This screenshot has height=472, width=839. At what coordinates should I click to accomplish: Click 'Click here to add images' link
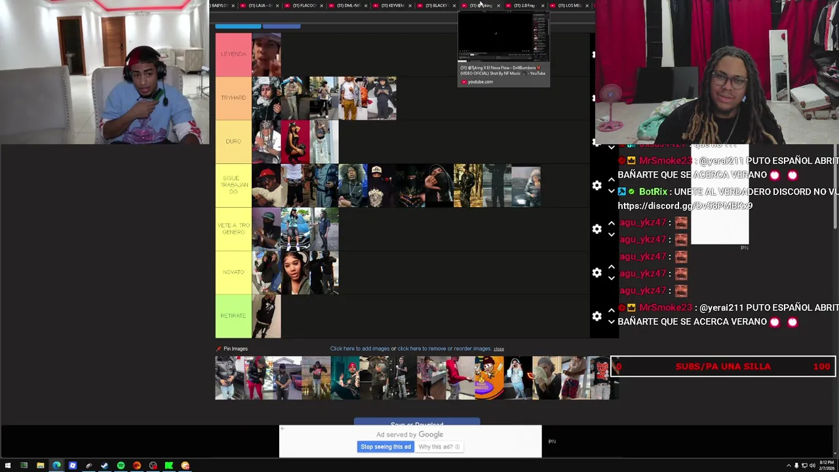[x=360, y=349]
